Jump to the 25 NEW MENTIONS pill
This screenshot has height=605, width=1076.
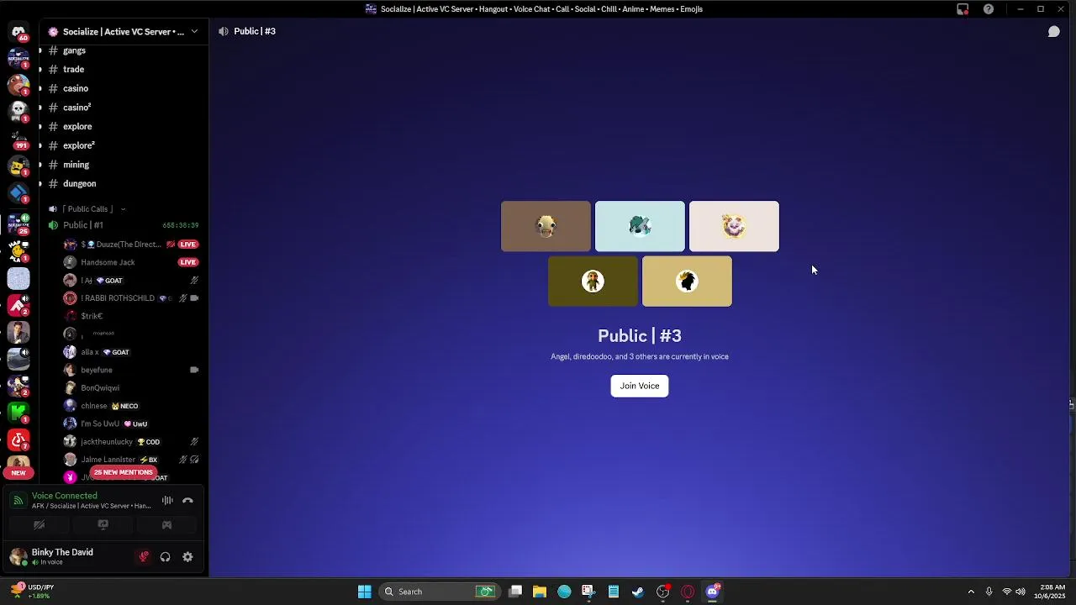click(124, 472)
